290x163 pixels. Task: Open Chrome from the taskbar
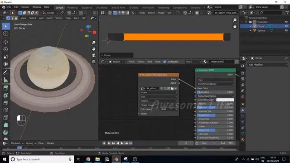point(88,159)
